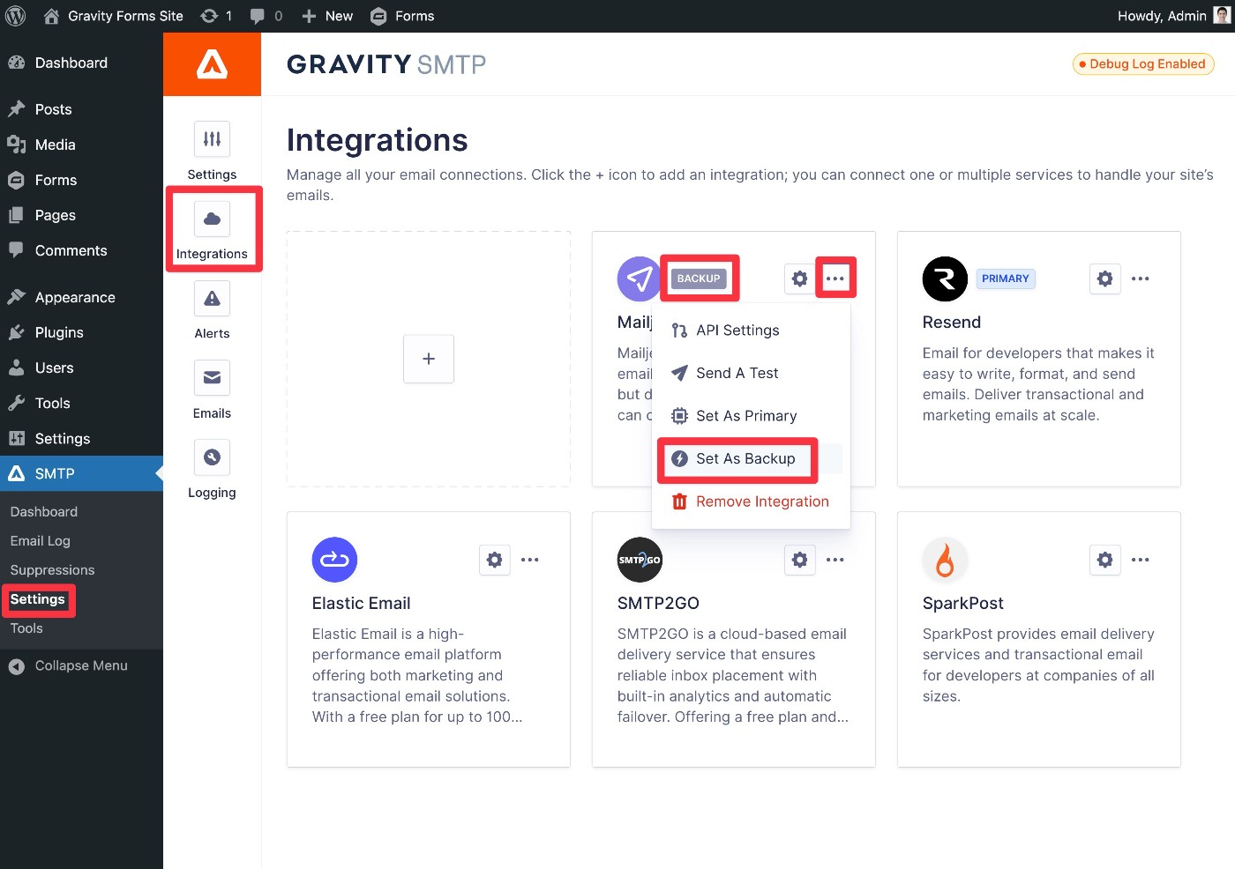The width and height of the screenshot is (1235, 869).
Task: Open Email Log in SMTP submenu
Action: 40,541
